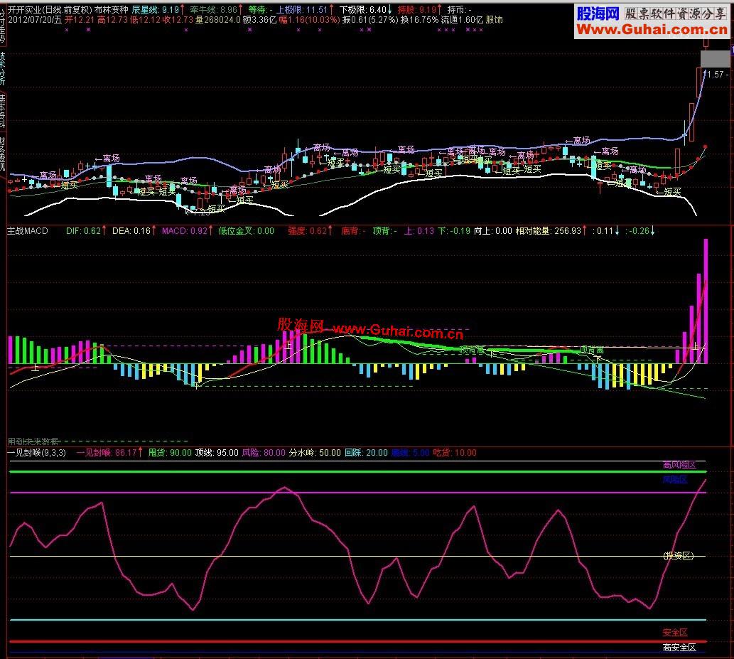
Task: Click the Www.Guhai.com.cn banner link
Action: click(652, 30)
